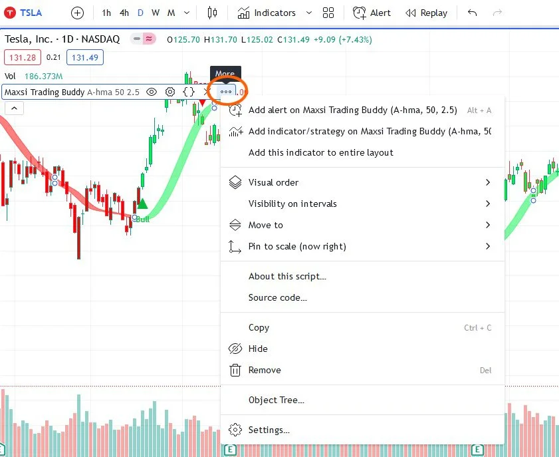Click the blue buy price 131.49 button
Image resolution: width=559 pixels, height=457 pixels.
pos(85,57)
